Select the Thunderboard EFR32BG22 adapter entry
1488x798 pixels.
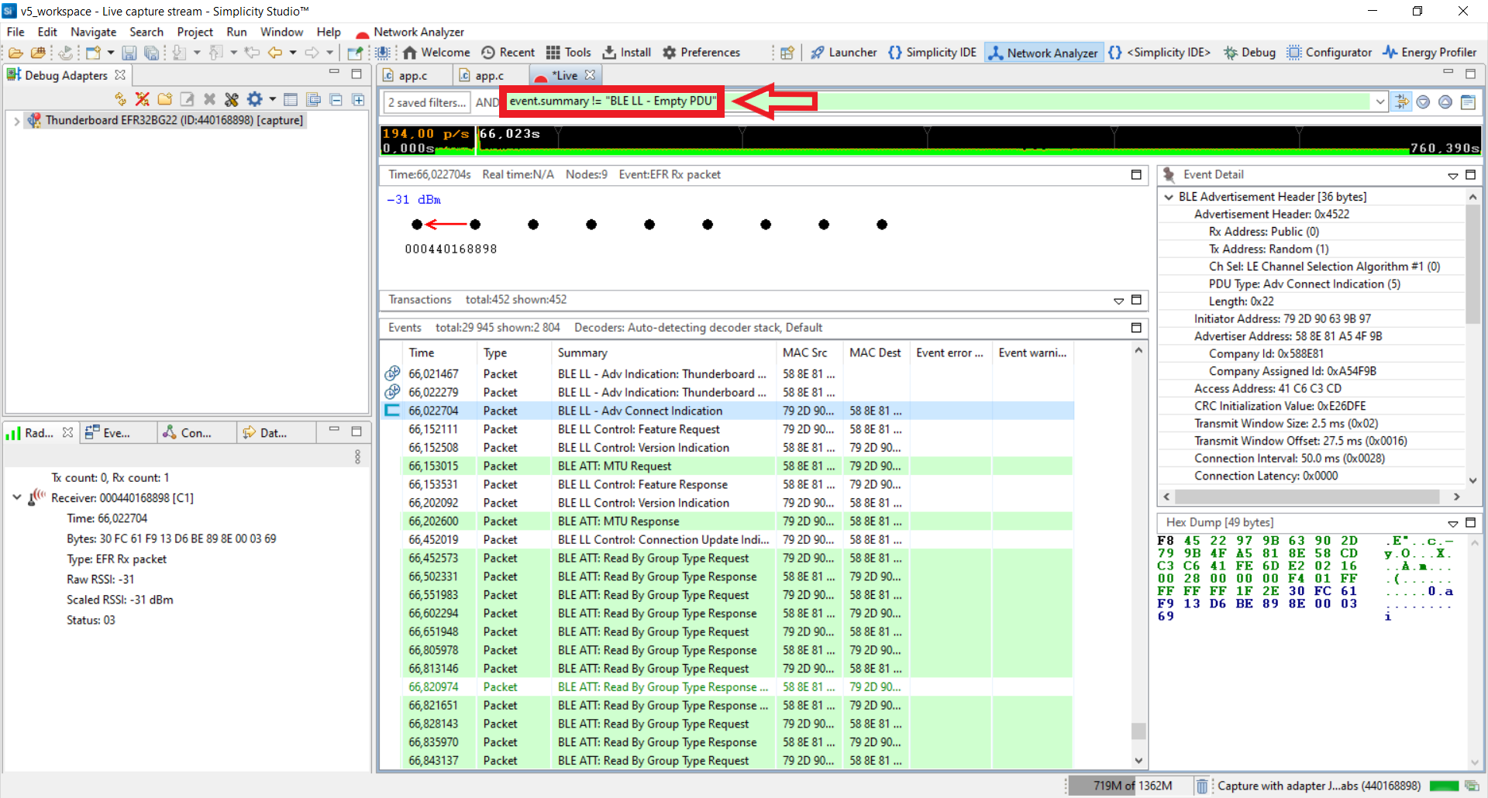pos(165,120)
